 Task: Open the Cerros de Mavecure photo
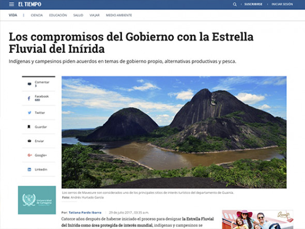coord(174,132)
